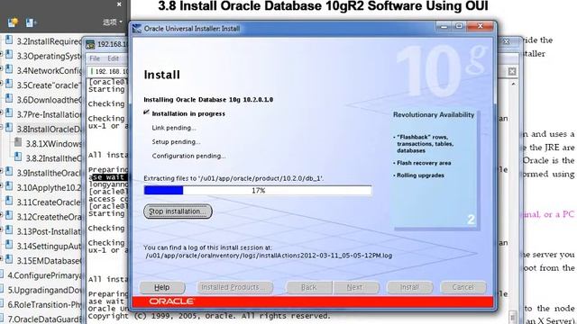
Task: Click the bookmark icon for 3.5Create"oracle"
Action: tap(9, 85)
